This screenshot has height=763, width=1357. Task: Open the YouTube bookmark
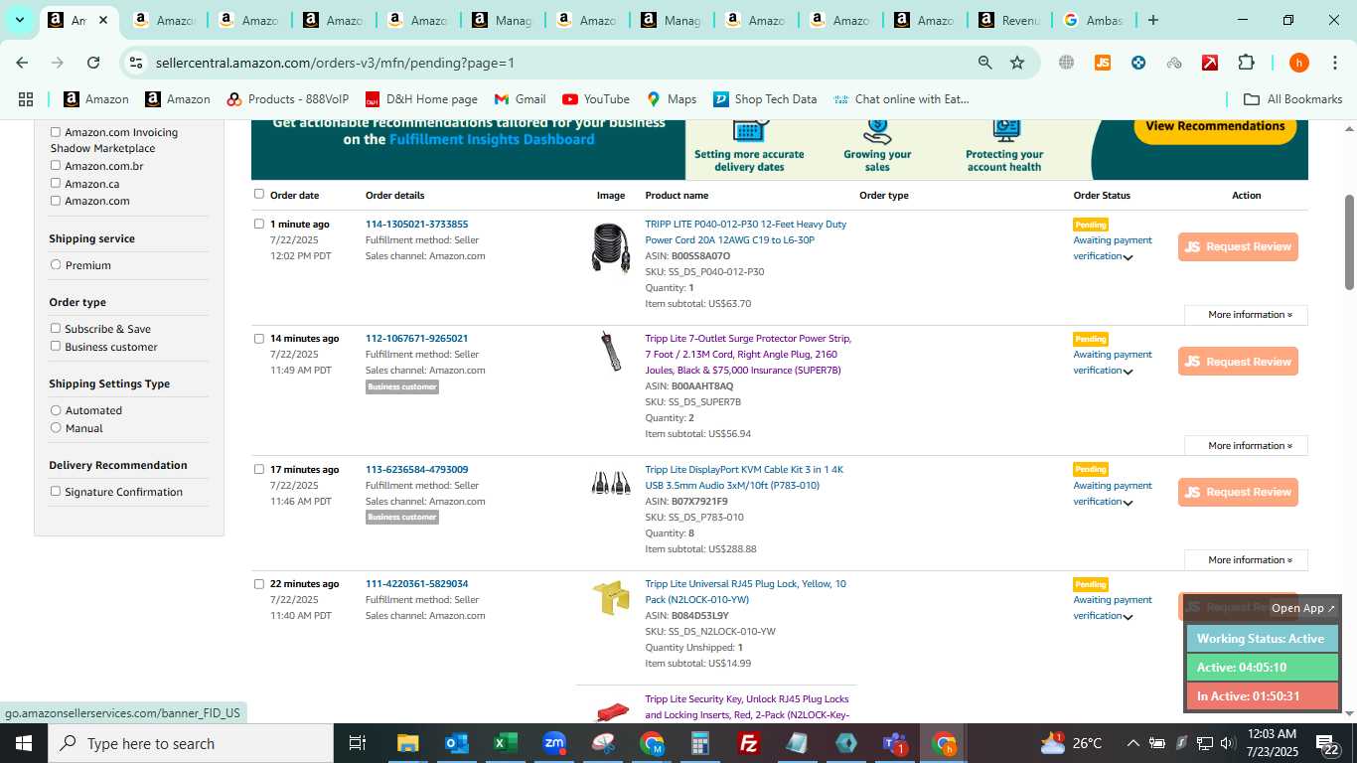click(596, 99)
